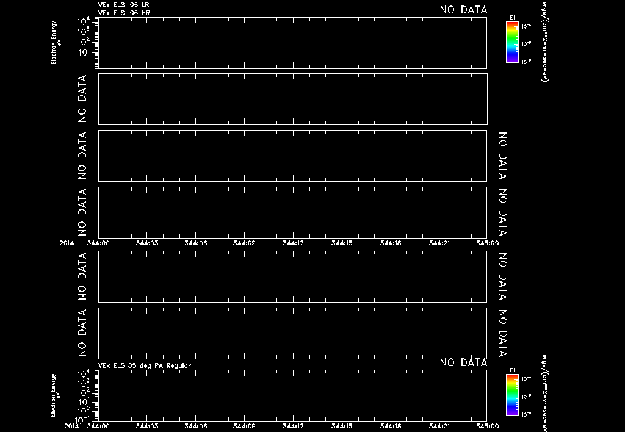Click the 344:03 label on middle time axis
This screenshot has width=625, height=432.
coord(146,243)
